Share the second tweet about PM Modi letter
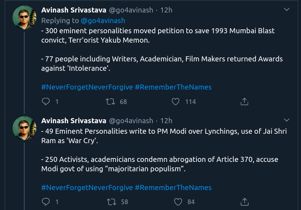The height and width of the screenshot is (210, 301). 244,202
